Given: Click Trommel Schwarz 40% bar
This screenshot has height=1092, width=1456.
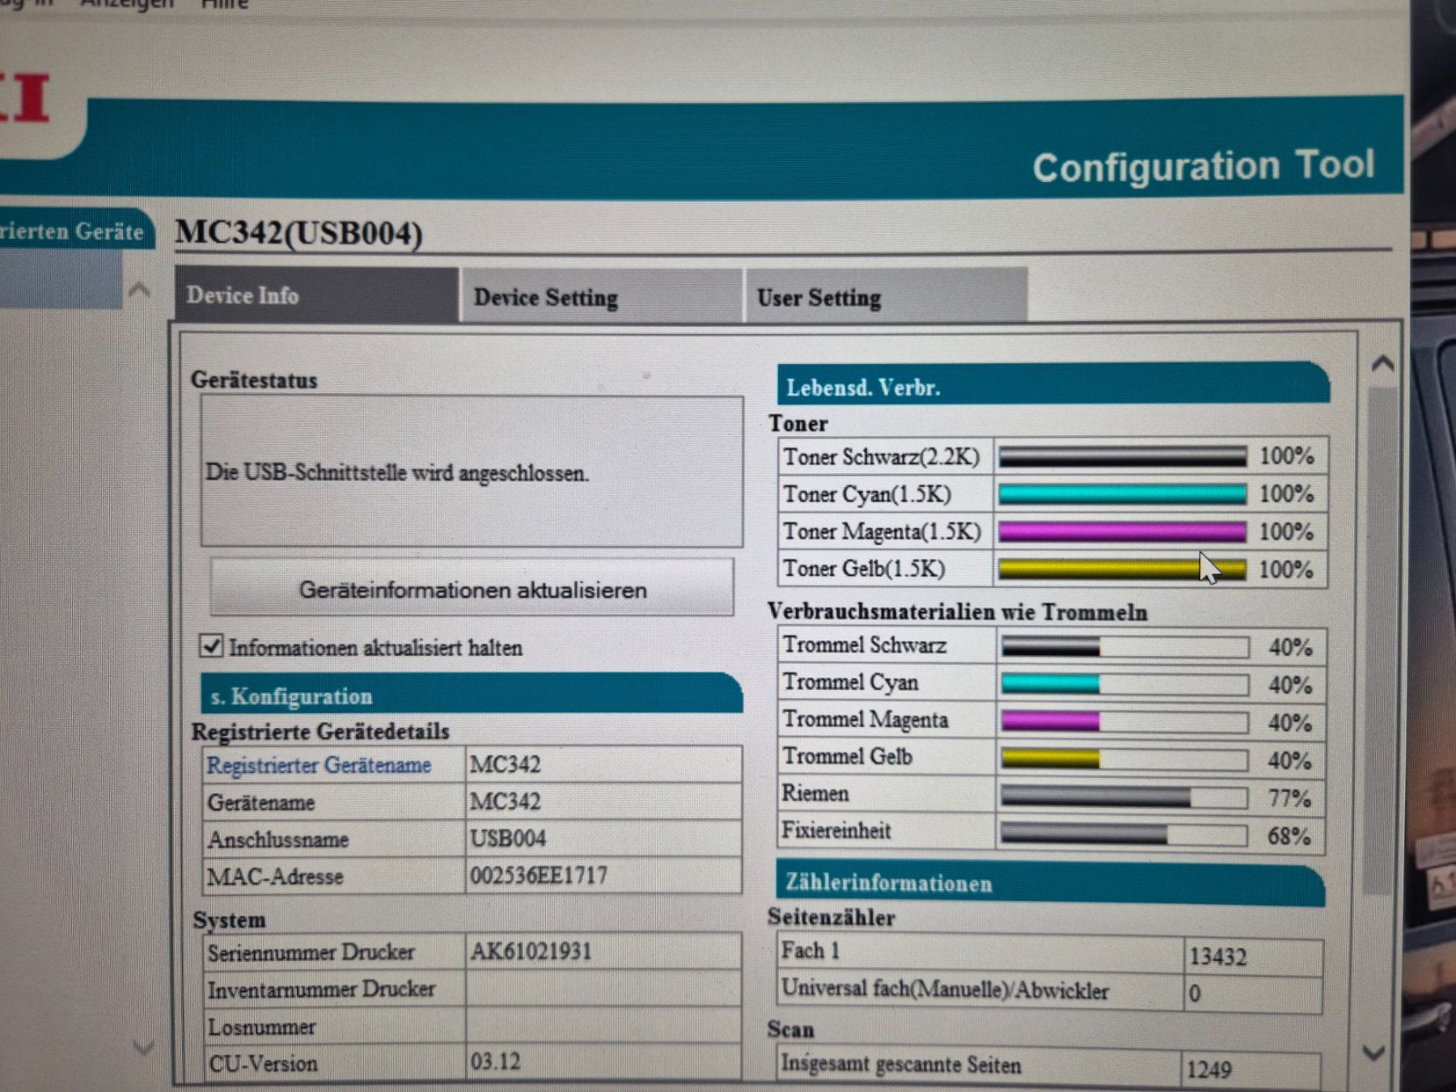Looking at the screenshot, I should pos(1125,646).
